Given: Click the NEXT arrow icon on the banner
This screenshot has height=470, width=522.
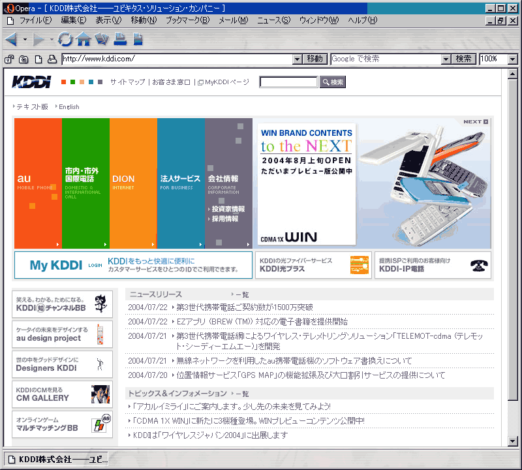Looking at the screenshot, I should [x=485, y=121].
